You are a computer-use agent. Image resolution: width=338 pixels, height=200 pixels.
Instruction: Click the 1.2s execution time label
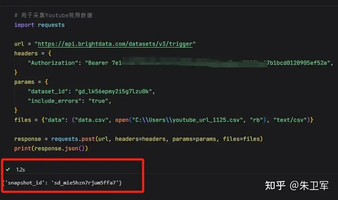point(21,169)
